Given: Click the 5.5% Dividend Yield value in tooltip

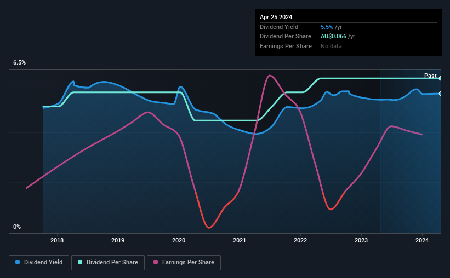Looking at the screenshot, I should (x=327, y=27).
